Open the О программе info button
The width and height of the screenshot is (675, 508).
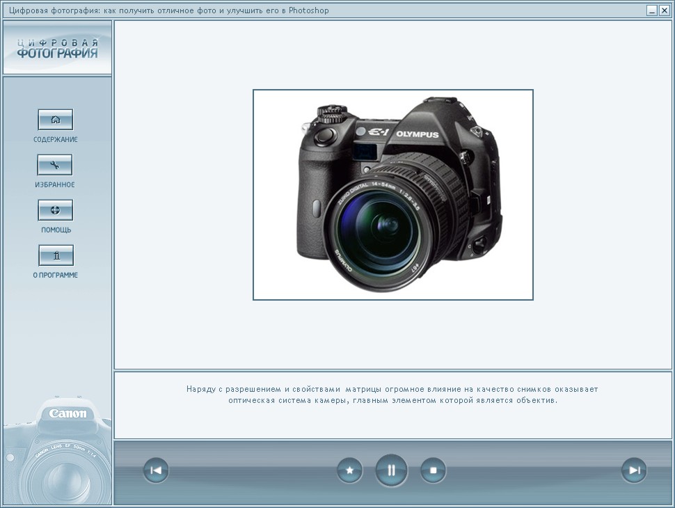(x=56, y=255)
